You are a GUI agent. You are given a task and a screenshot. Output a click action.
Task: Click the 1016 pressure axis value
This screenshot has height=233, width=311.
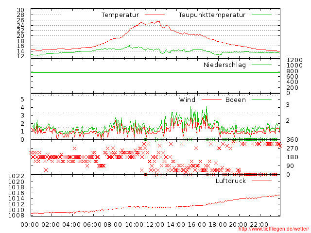[x=16, y=193]
